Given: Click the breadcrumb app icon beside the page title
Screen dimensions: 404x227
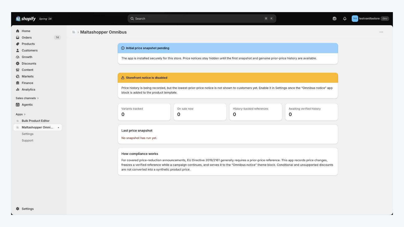Looking at the screenshot, I should pyautogui.click(x=74, y=32).
